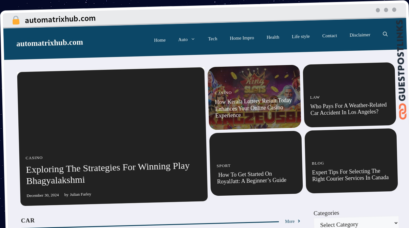
Task: Open the Contact page
Action: (x=330, y=36)
